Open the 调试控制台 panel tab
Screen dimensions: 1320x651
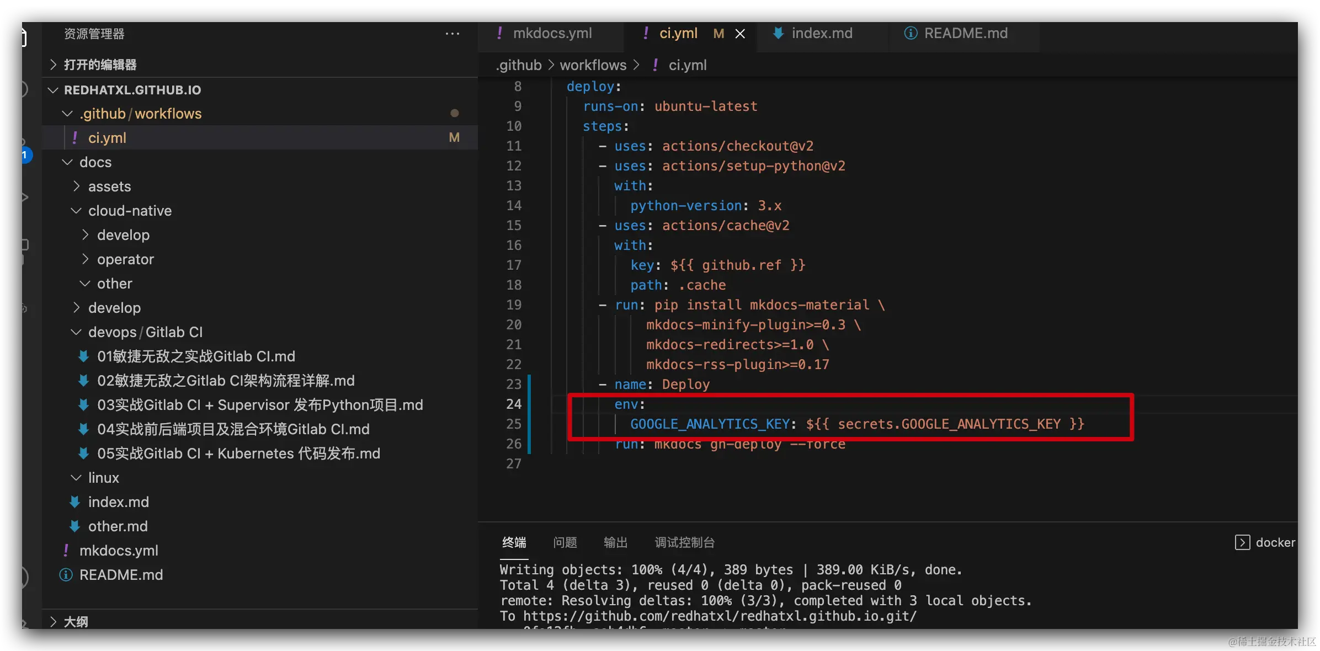pyautogui.click(x=684, y=542)
